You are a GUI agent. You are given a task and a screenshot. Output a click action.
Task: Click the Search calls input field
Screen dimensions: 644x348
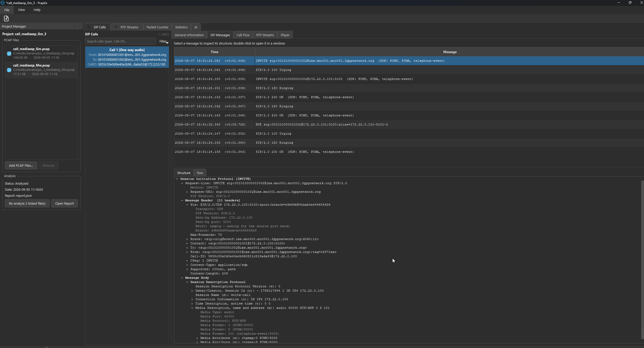(x=120, y=41)
